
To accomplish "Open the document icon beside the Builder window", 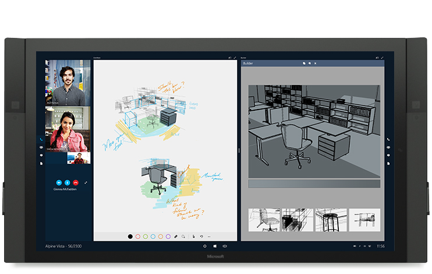I will point(388,163).
